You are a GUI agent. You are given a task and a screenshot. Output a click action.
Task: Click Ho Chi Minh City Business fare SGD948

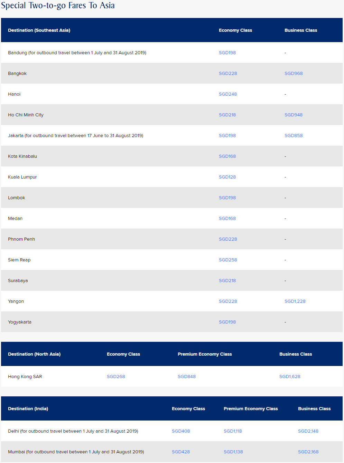tap(294, 115)
